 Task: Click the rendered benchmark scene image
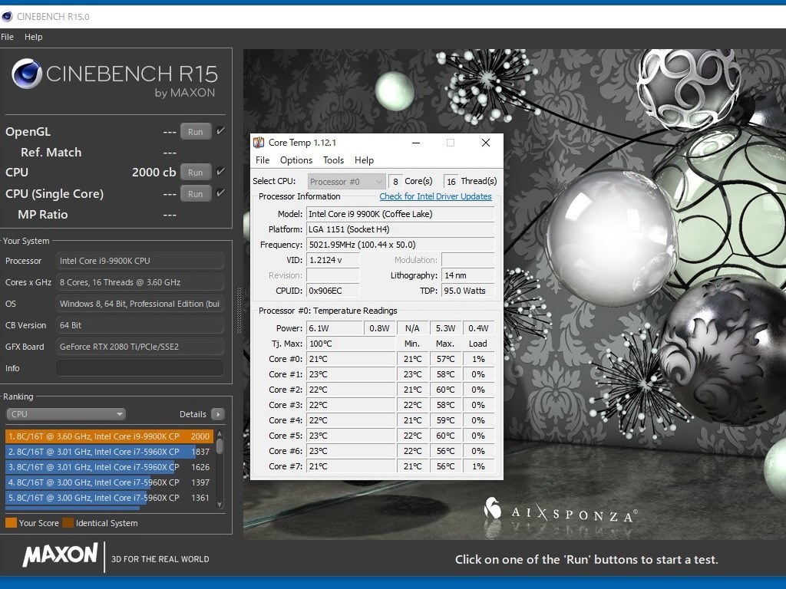[x=515, y=294]
